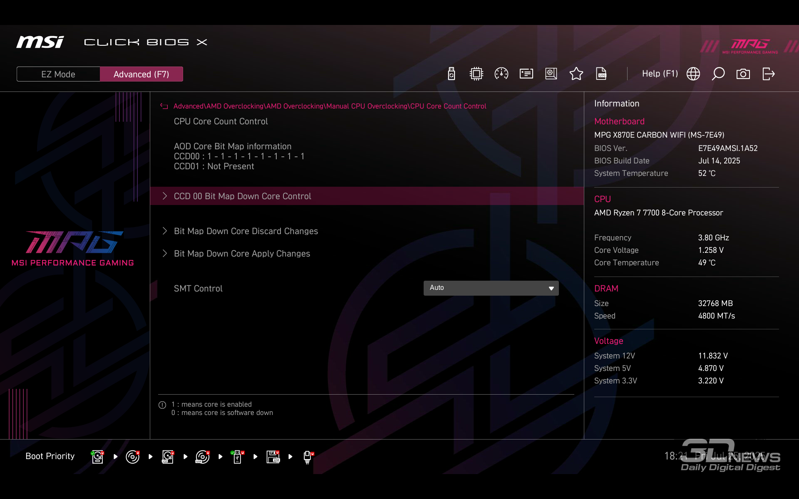799x499 pixels.
Task: Open BIOS search via magnifier icon
Action: click(718, 74)
